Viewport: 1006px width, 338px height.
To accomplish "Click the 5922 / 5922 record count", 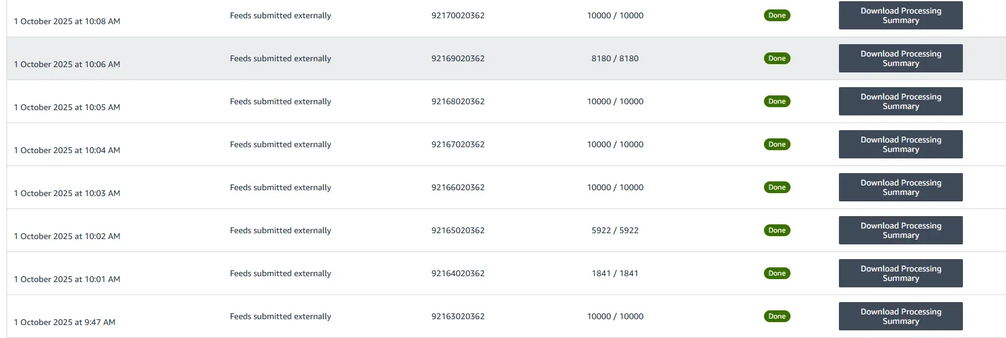I will (615, 230).
